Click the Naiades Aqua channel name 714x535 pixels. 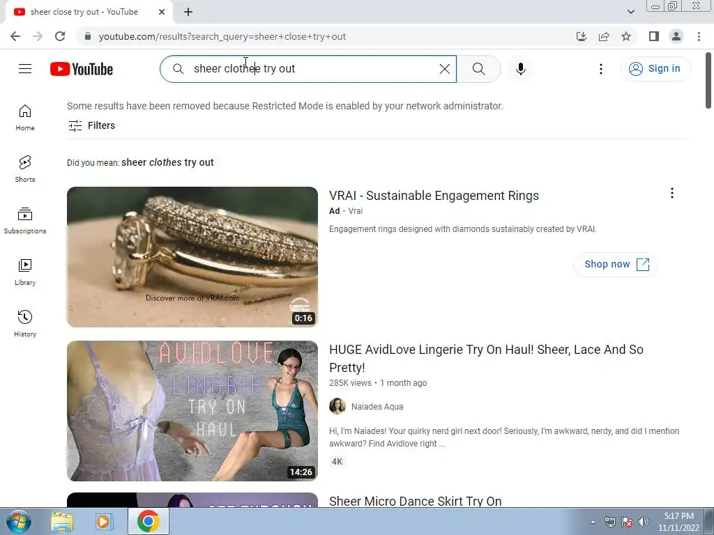point(377,407)
